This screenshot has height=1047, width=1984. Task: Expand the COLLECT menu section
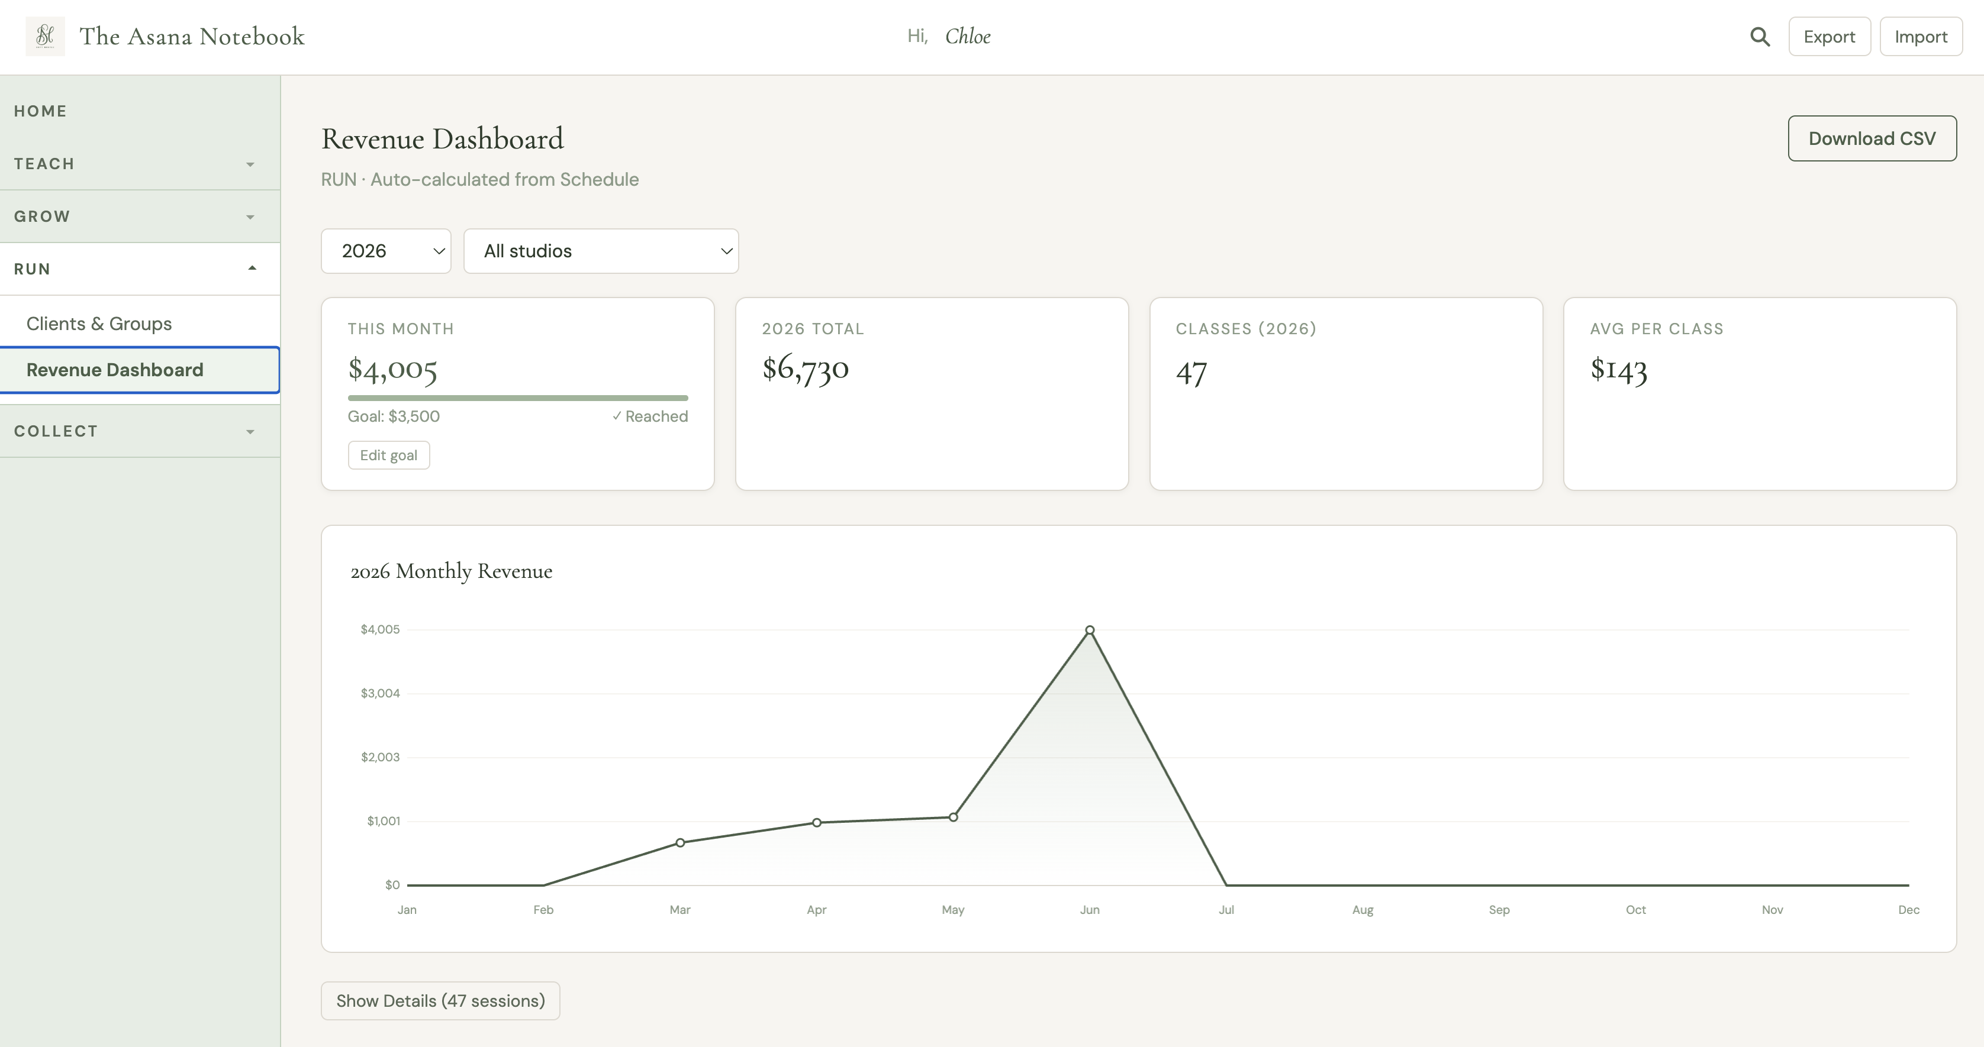140,431
